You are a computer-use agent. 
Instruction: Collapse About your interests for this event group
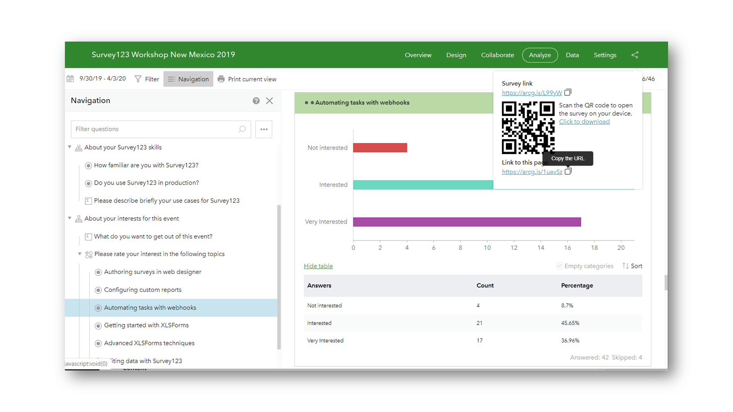69,218
